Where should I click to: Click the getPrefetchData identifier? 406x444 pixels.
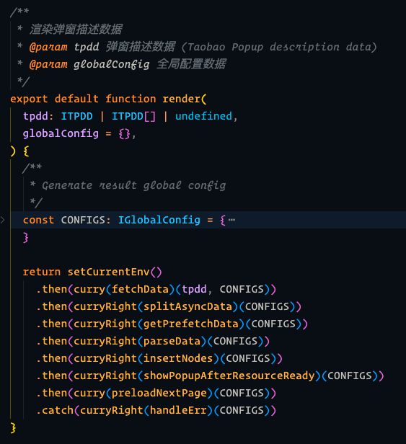tap(191, 324)
